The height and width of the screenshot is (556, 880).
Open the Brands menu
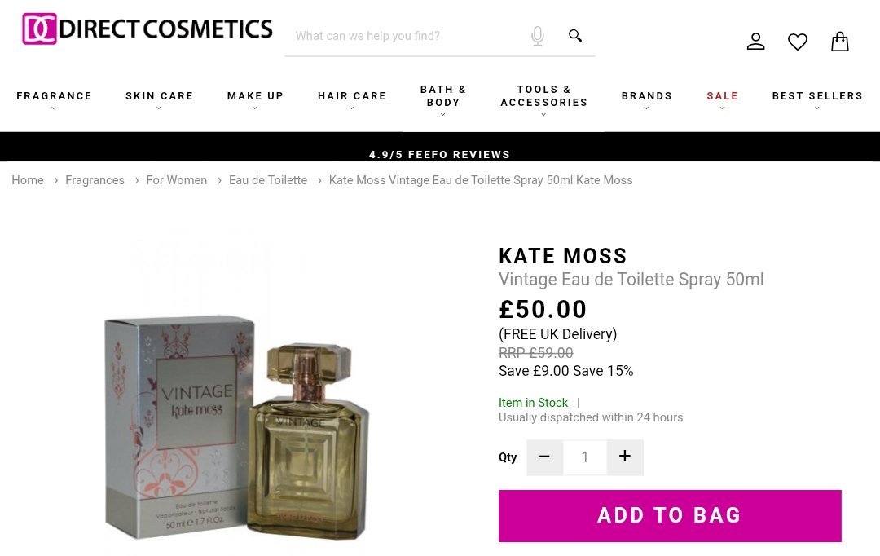(646, 96)
